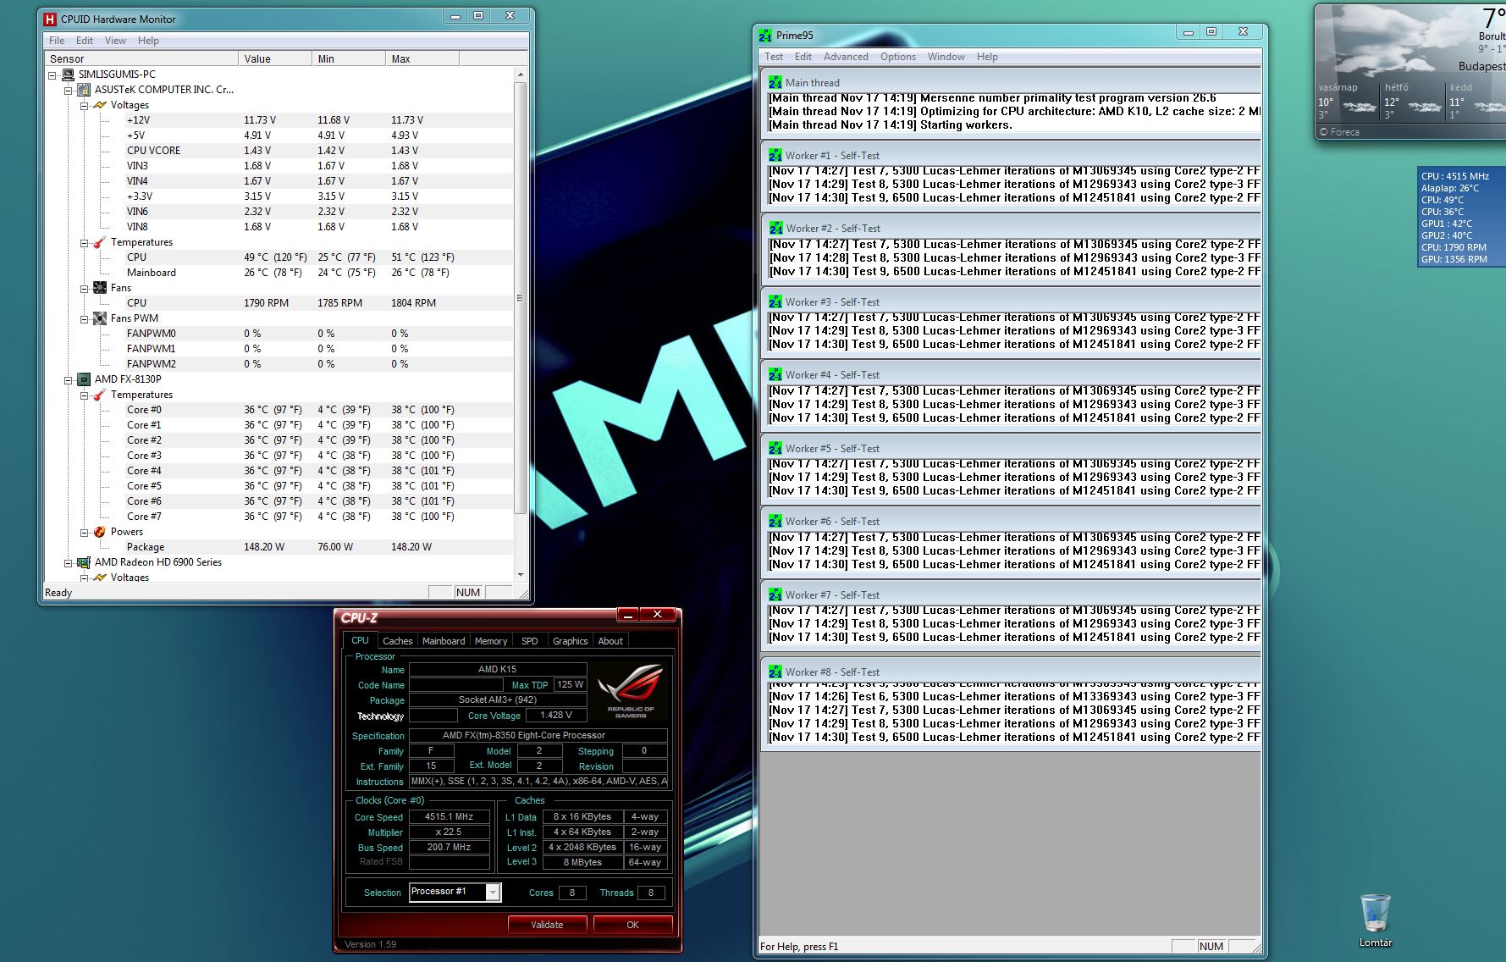Click the Worker #5 Self-Test window icon

pyautogui.click(x=775, y=449)
